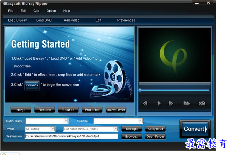Click the Destination path input field
The height and width of the screenshot is (155, 230).
71,136
